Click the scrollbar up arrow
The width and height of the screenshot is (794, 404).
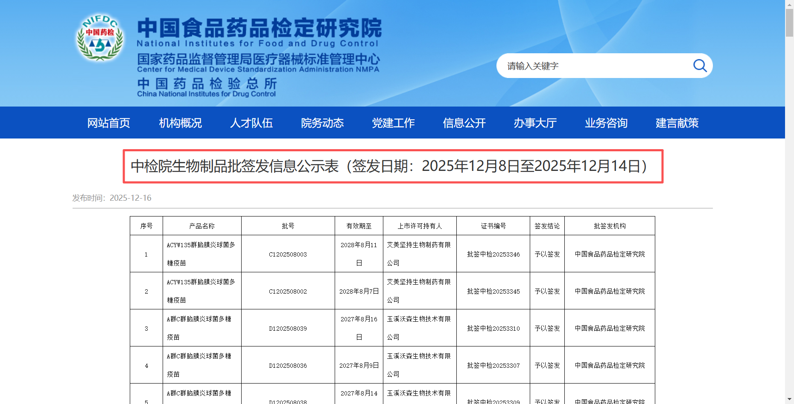[789, 4]
